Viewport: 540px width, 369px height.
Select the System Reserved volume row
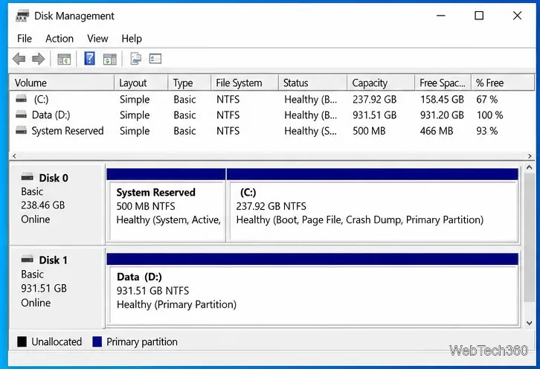(x=272, y=131)
